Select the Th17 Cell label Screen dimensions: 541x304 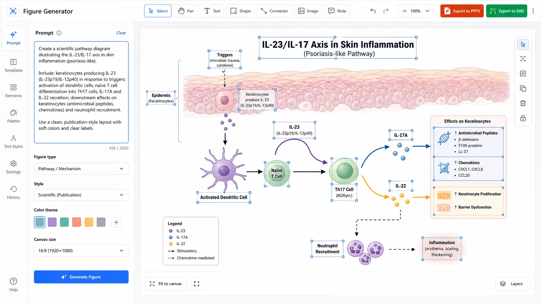tap(344, 193)
